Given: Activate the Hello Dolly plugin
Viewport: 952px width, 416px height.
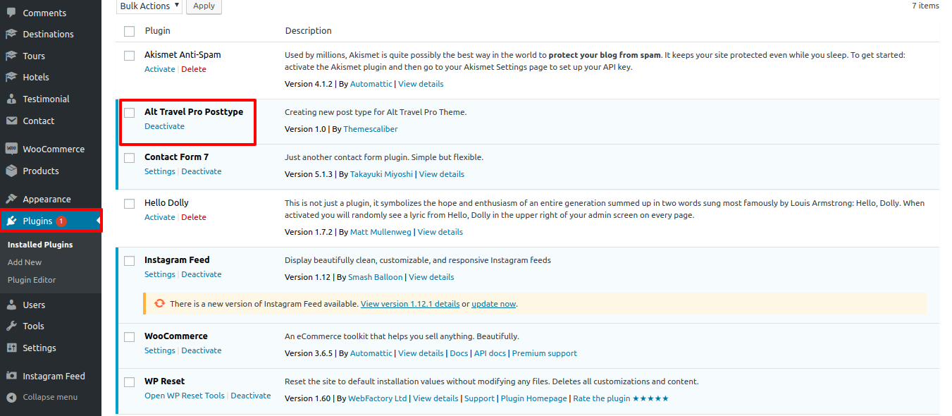Looking at the screenshot, I should (x=160, y=217).
